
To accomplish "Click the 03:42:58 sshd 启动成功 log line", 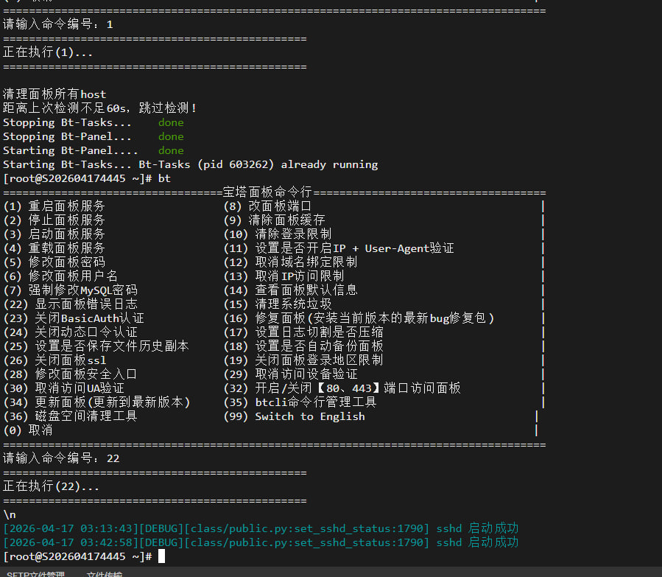I will click(261, 542).
